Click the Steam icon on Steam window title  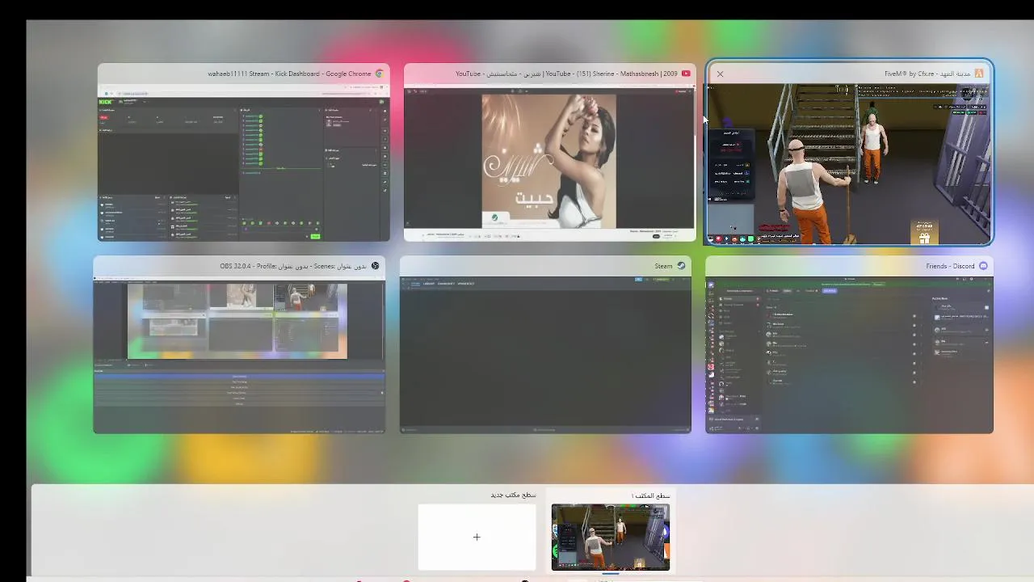point(681,266)
